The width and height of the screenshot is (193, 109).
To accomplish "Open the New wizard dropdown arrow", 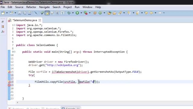I will pos(7,13).
